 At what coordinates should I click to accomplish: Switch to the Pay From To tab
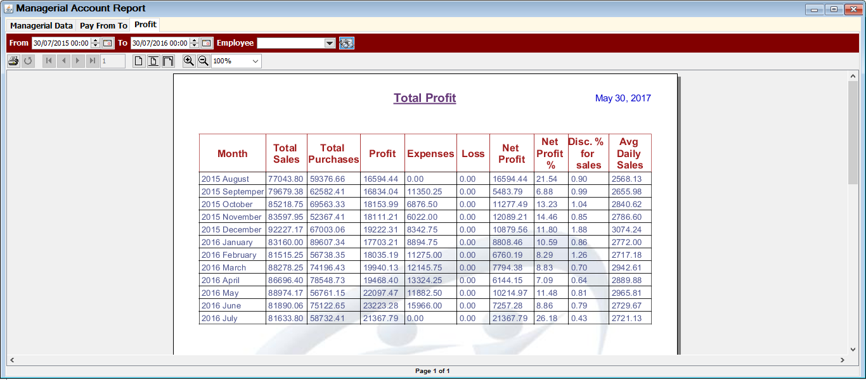click(103, 26)
